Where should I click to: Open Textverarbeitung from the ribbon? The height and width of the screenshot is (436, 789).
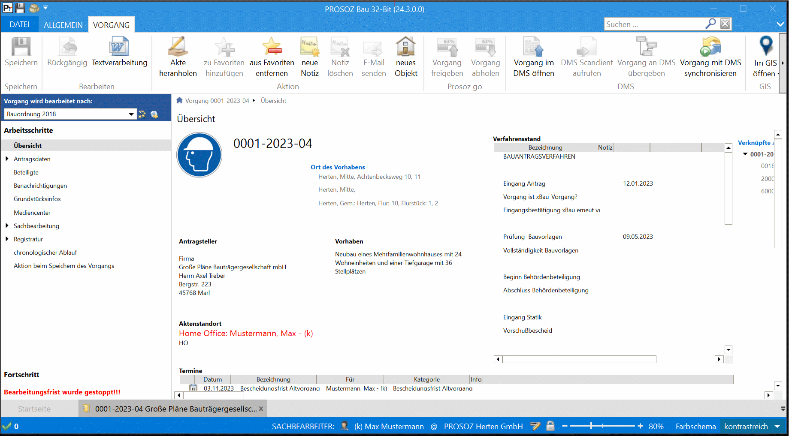click(119, 52)
